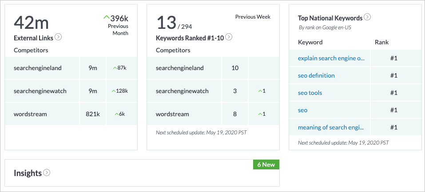The height and width of the screenshot is (192, 425).
Task: Click the 42m External Links total
Action: coord(31,22)
